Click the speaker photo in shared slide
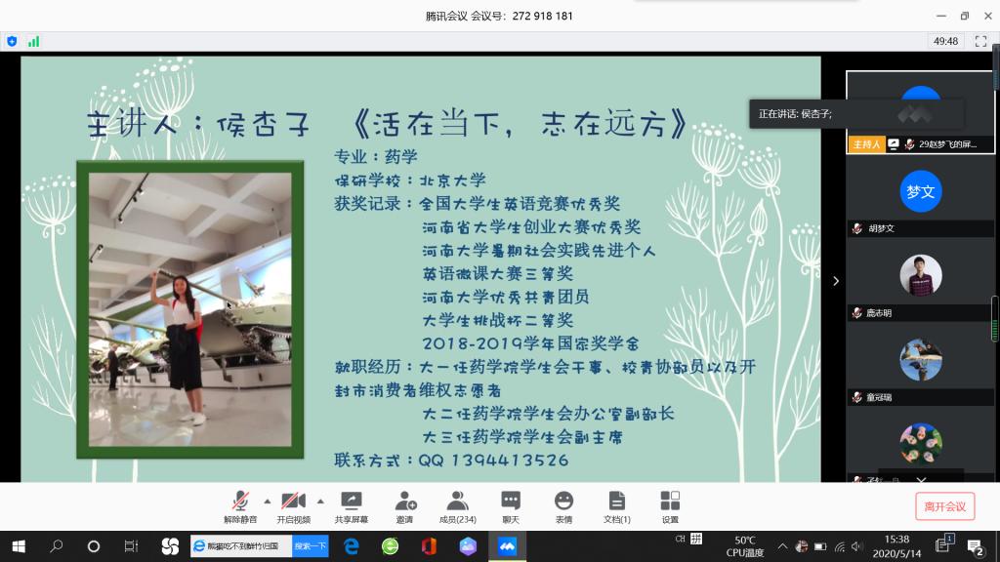Image resolution: width=1000 pixels, height=562 pixels. pyautogui.click(x=190, y=309)
